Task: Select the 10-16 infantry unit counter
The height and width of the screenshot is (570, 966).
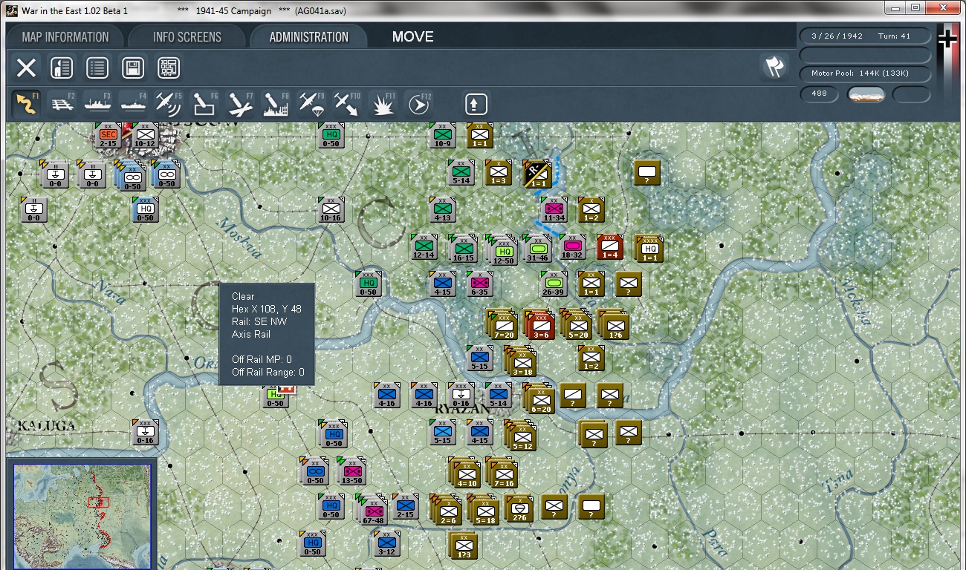Action: coord(331,210)
